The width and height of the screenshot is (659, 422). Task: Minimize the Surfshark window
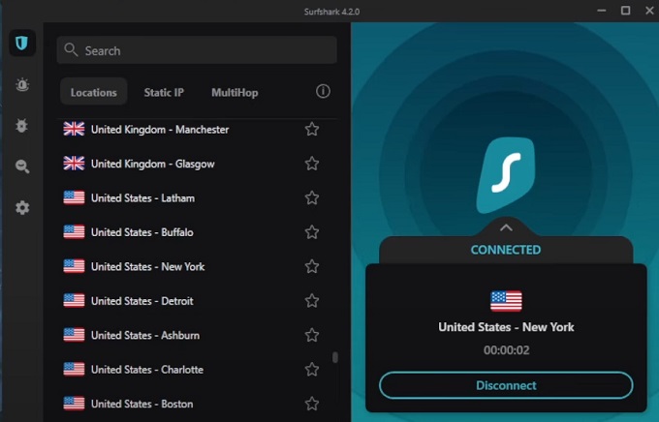pyautogui.click(x=602, y=11)
